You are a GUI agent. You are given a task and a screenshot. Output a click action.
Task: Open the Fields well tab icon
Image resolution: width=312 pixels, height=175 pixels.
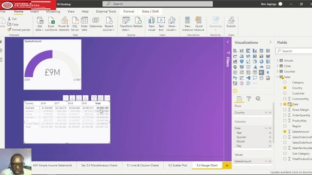(239, 99)
